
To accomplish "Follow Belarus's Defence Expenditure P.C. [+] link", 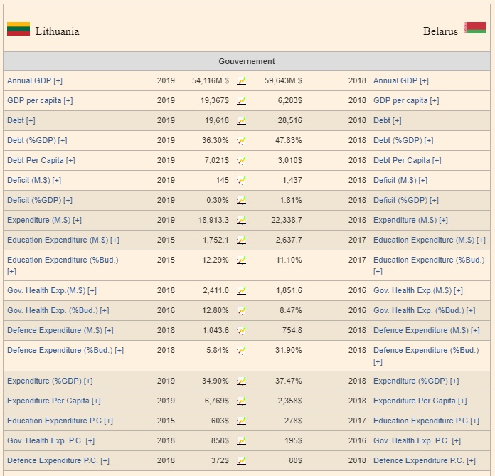I will click(x=425, y=460).
